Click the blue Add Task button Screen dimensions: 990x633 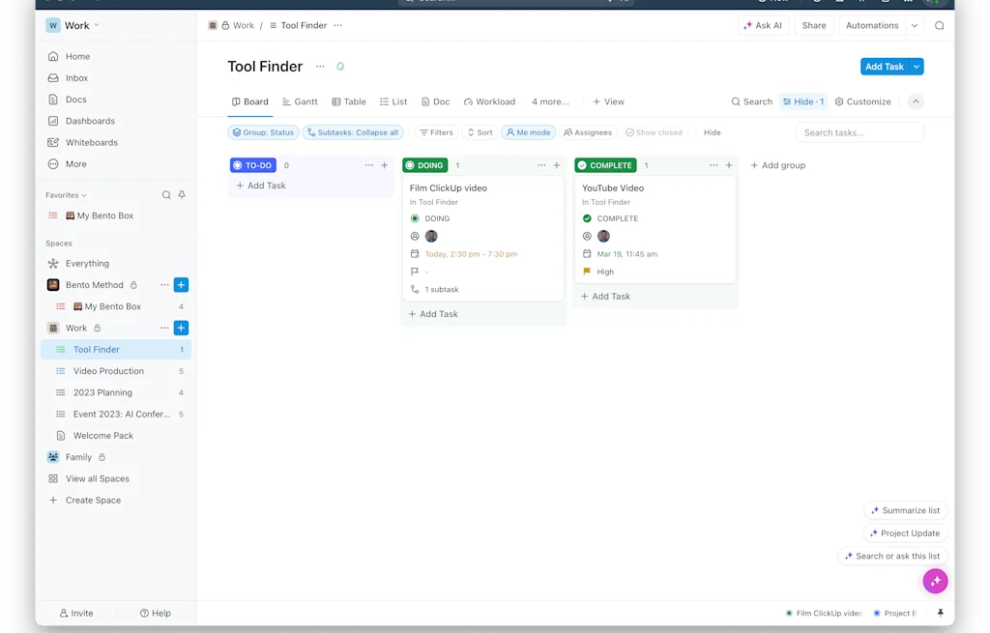885,67
